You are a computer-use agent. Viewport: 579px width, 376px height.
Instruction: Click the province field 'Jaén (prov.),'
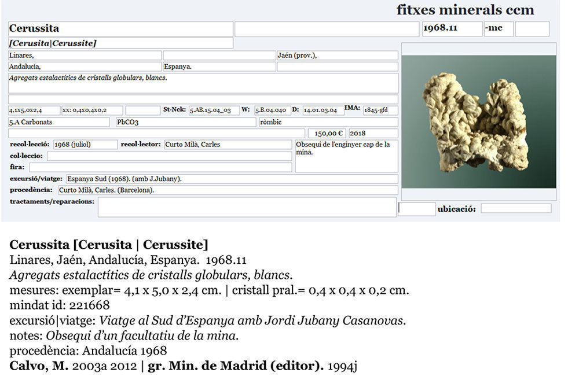pos(337,56)
